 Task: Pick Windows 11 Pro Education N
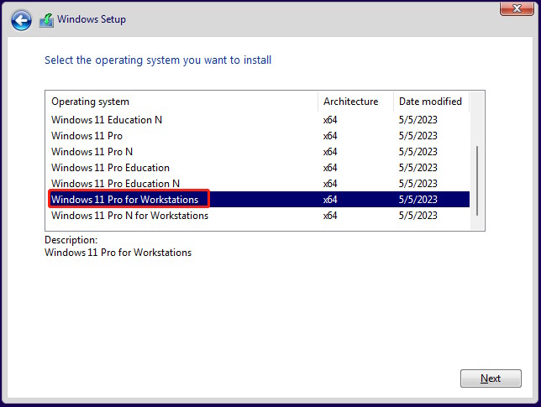[257, 183]
